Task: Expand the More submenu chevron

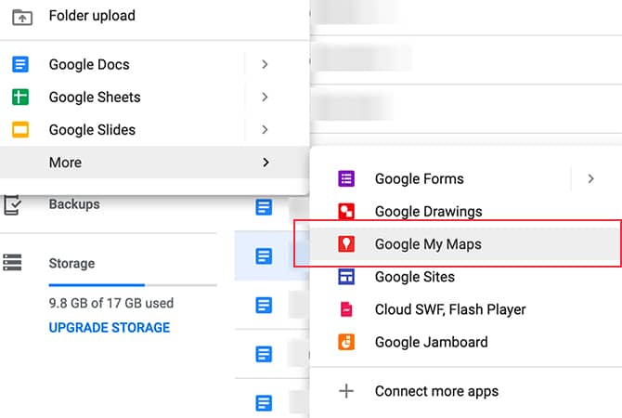Action: [266, 163]
